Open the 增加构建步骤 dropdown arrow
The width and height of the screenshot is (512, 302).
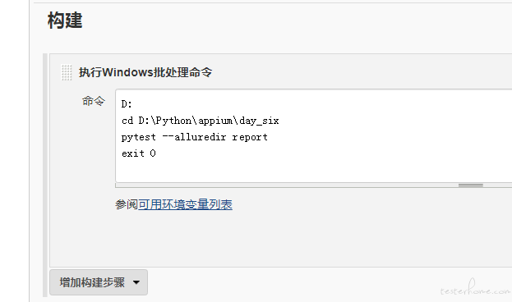(x=136, y=282)
